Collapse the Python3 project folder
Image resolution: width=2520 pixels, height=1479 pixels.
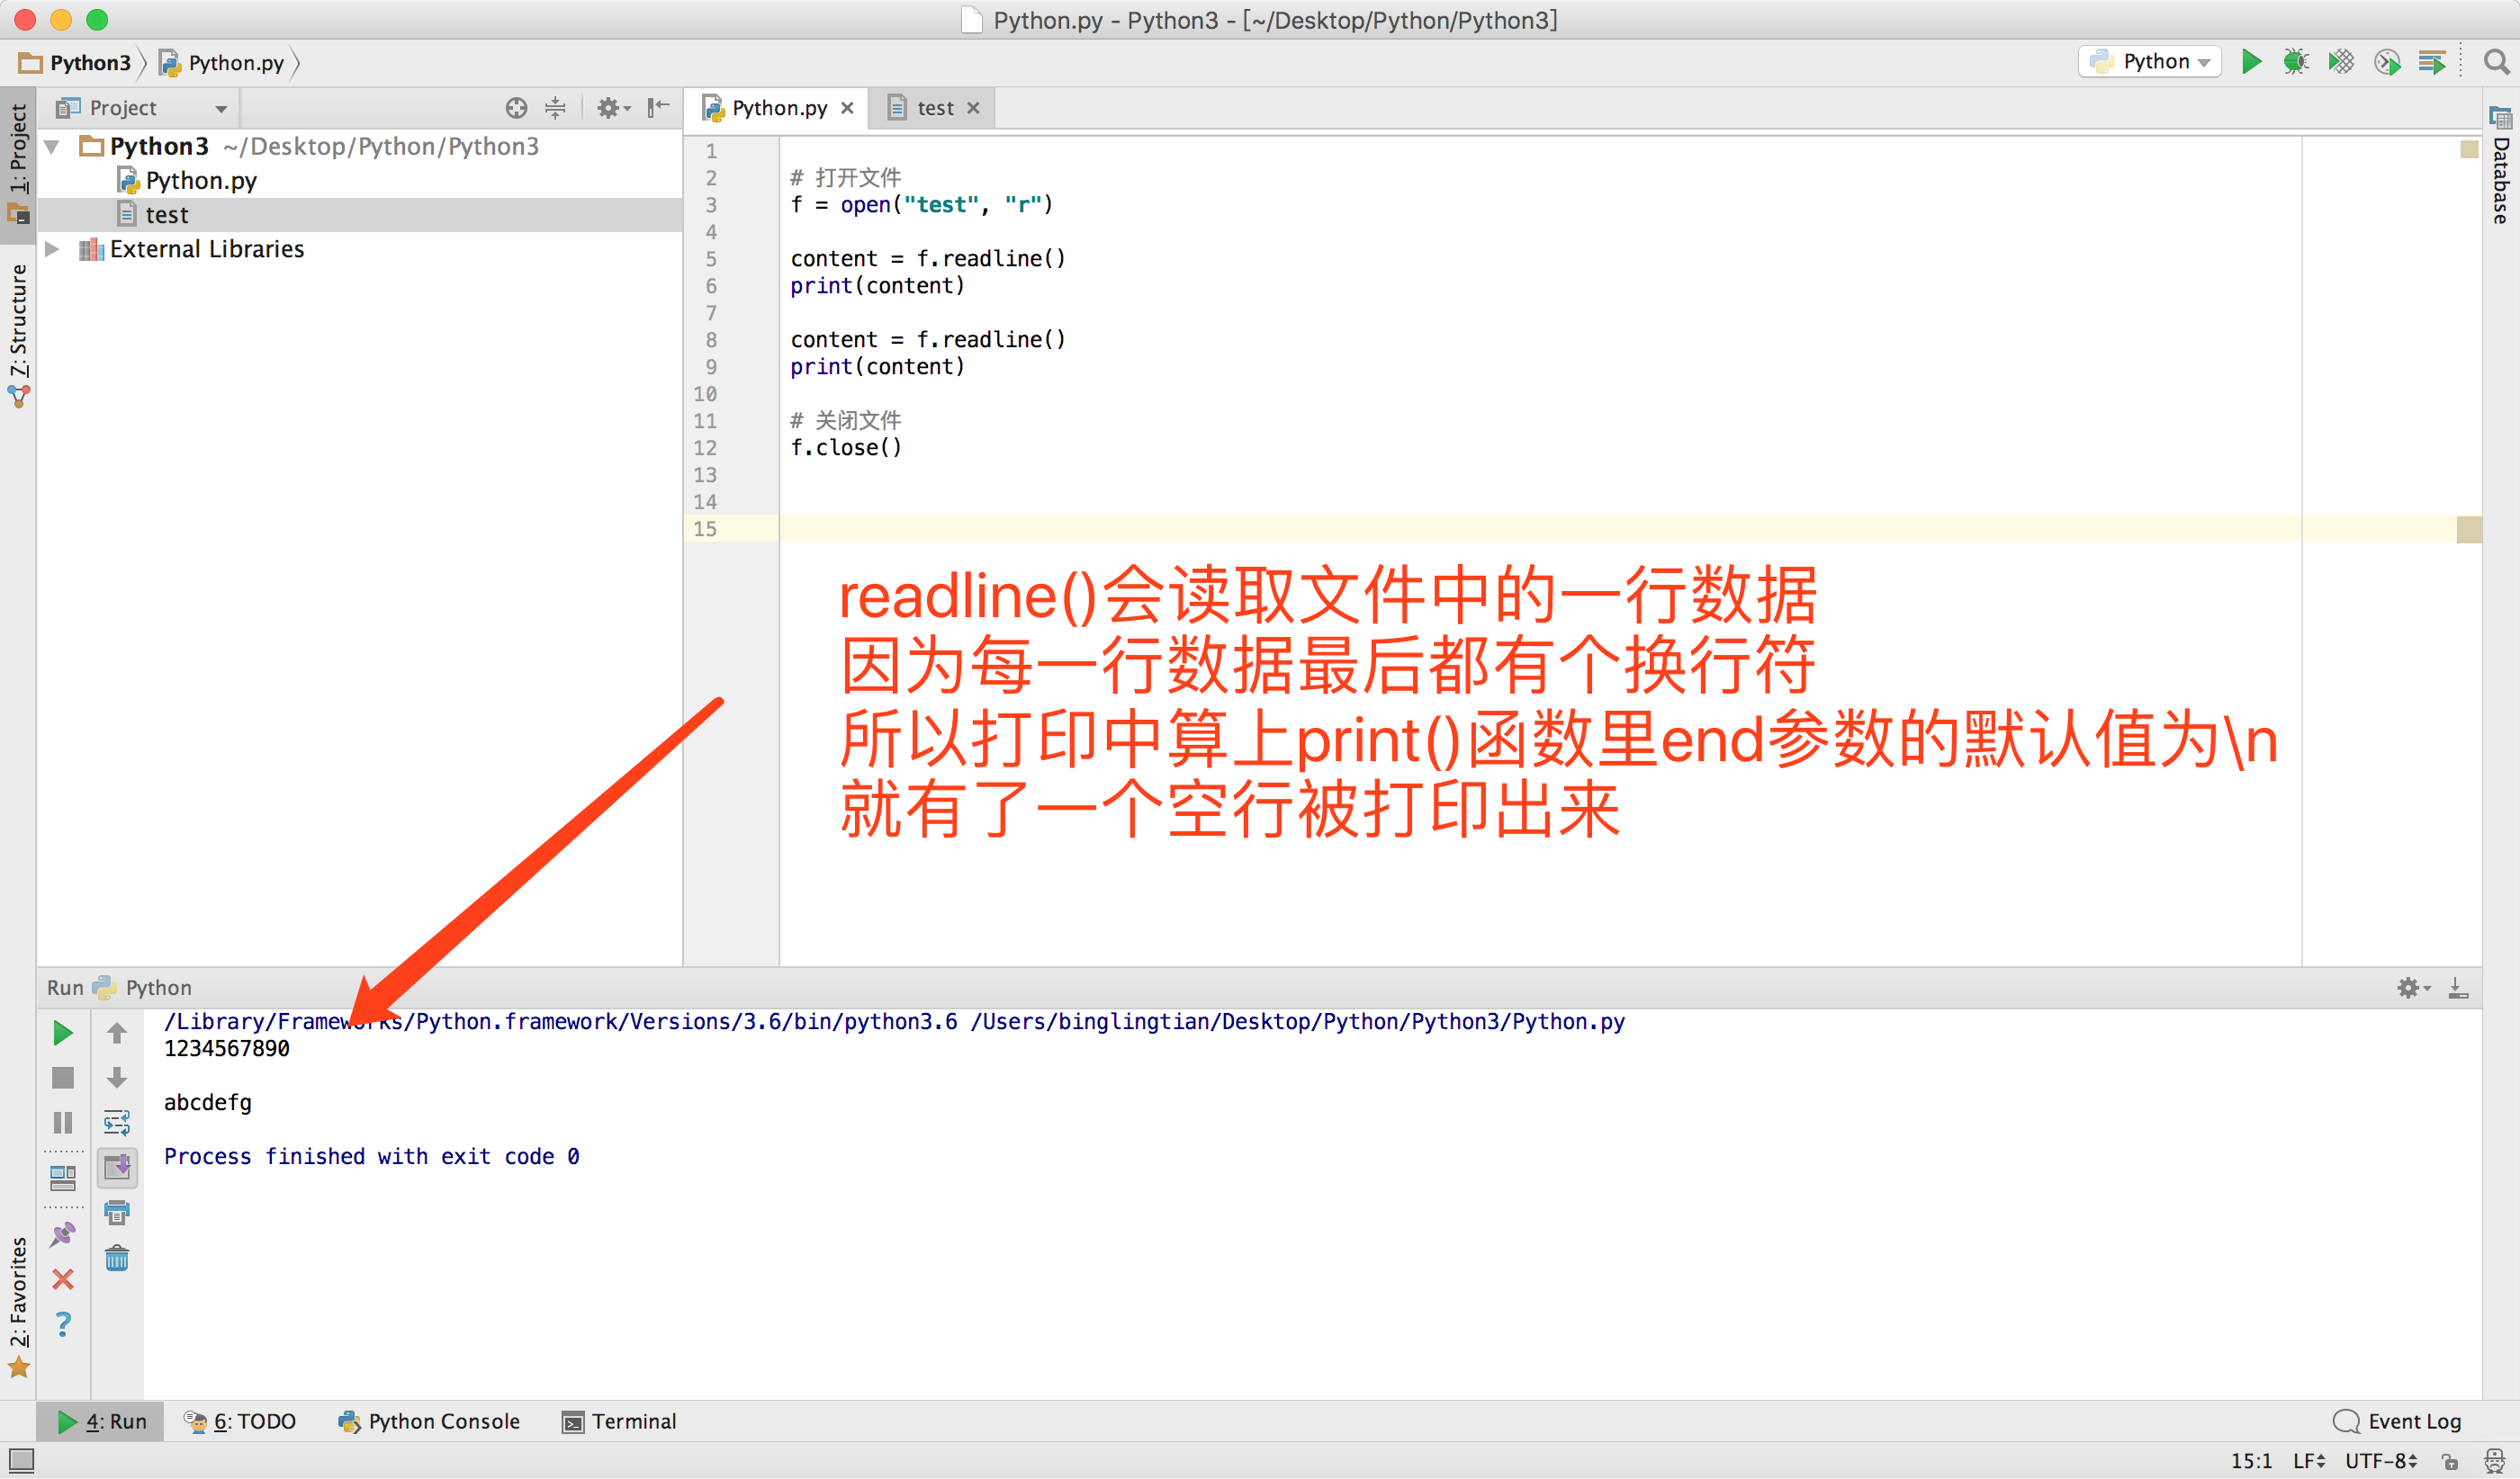(53, 147)
